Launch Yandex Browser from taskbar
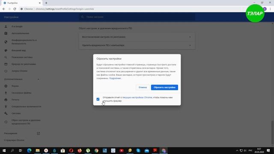This screenshot has height=154, width=274. 46,151
